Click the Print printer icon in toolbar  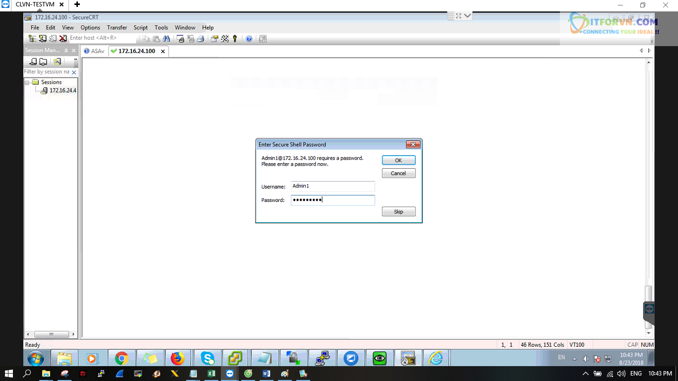pyautogui.click(x=201, y=38)
